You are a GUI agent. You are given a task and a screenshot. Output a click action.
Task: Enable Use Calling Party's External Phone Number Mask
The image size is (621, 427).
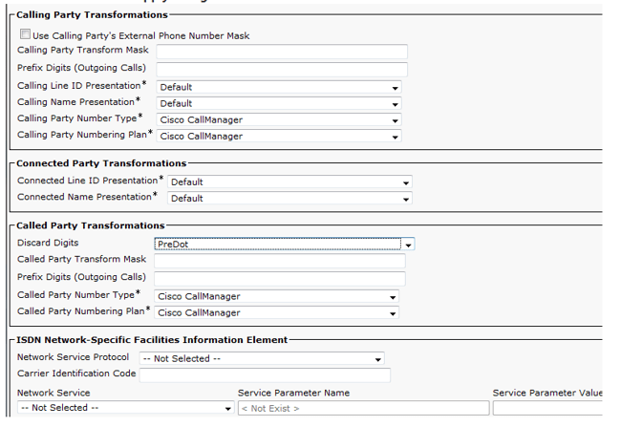point(25,34)
